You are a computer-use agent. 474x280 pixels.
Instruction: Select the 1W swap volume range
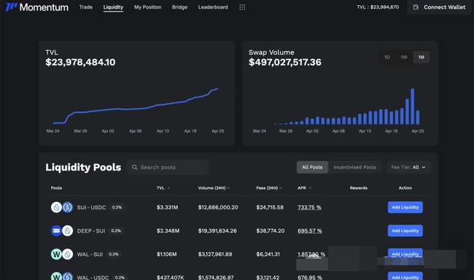[x=404, y=57]
